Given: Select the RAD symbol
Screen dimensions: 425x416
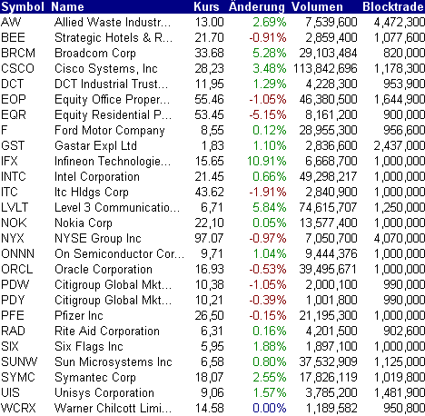Looking at the screenshot, I should click(13, 331).
